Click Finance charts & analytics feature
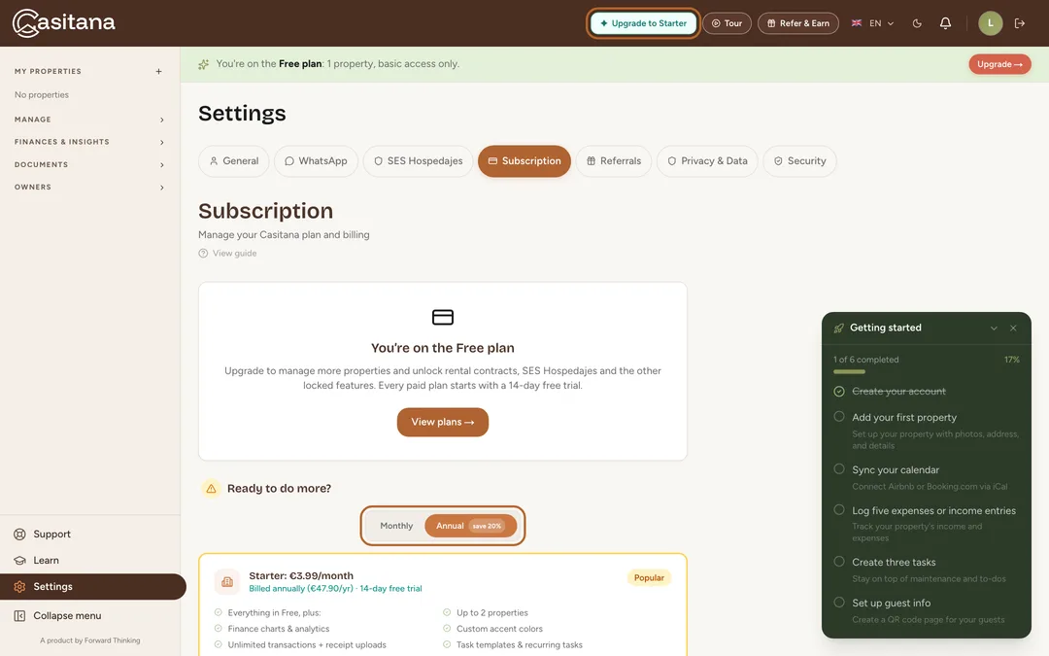1049x656 pixels. pyautogui.click(x=279, y=629)
